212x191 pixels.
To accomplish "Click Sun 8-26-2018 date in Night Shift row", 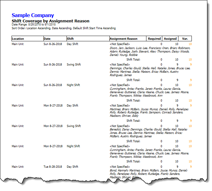I will point(53,85).
